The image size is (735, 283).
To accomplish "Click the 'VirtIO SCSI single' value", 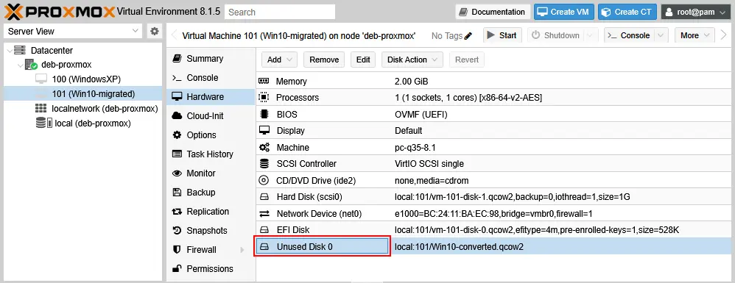I will click(429, 164).
